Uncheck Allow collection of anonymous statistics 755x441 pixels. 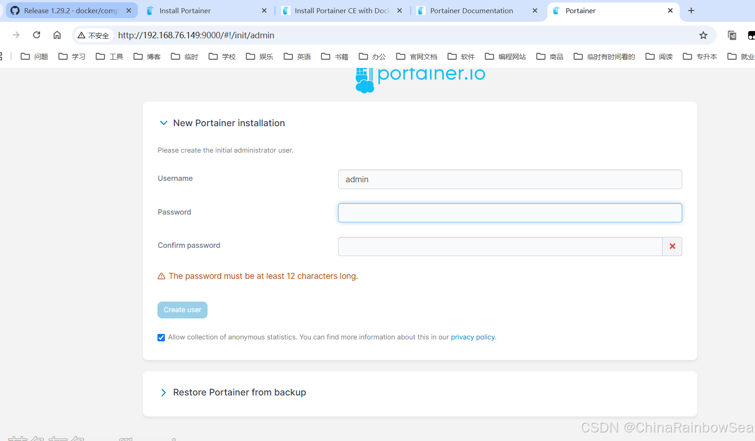point(161,338)
